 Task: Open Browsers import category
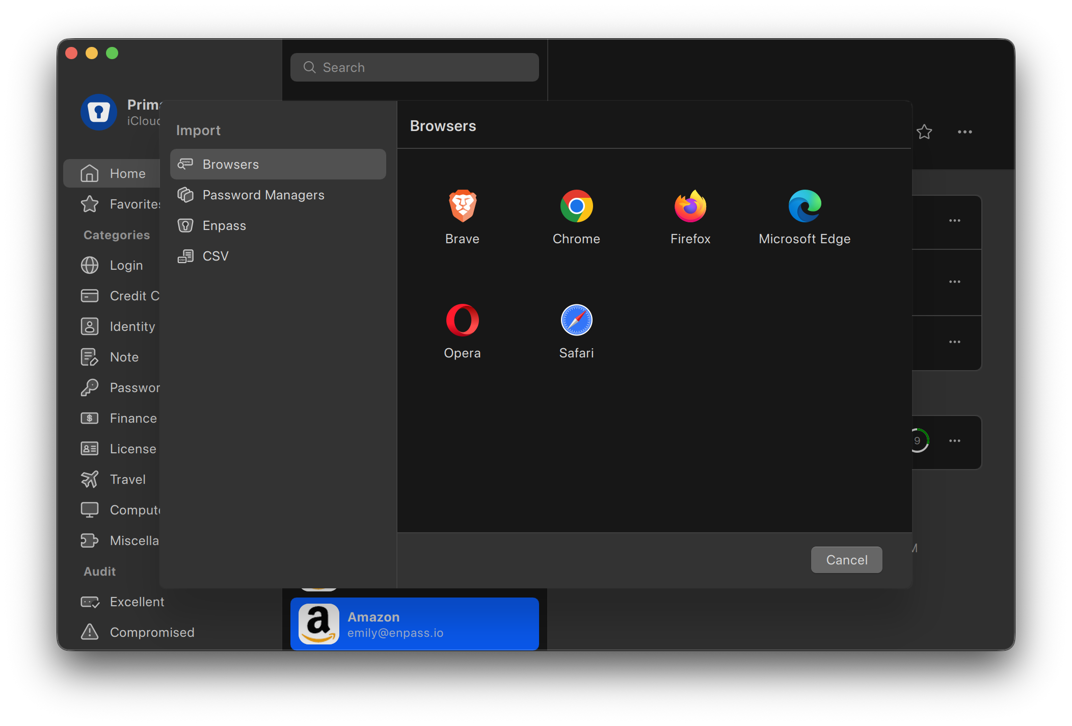click(x=278, y=164)
